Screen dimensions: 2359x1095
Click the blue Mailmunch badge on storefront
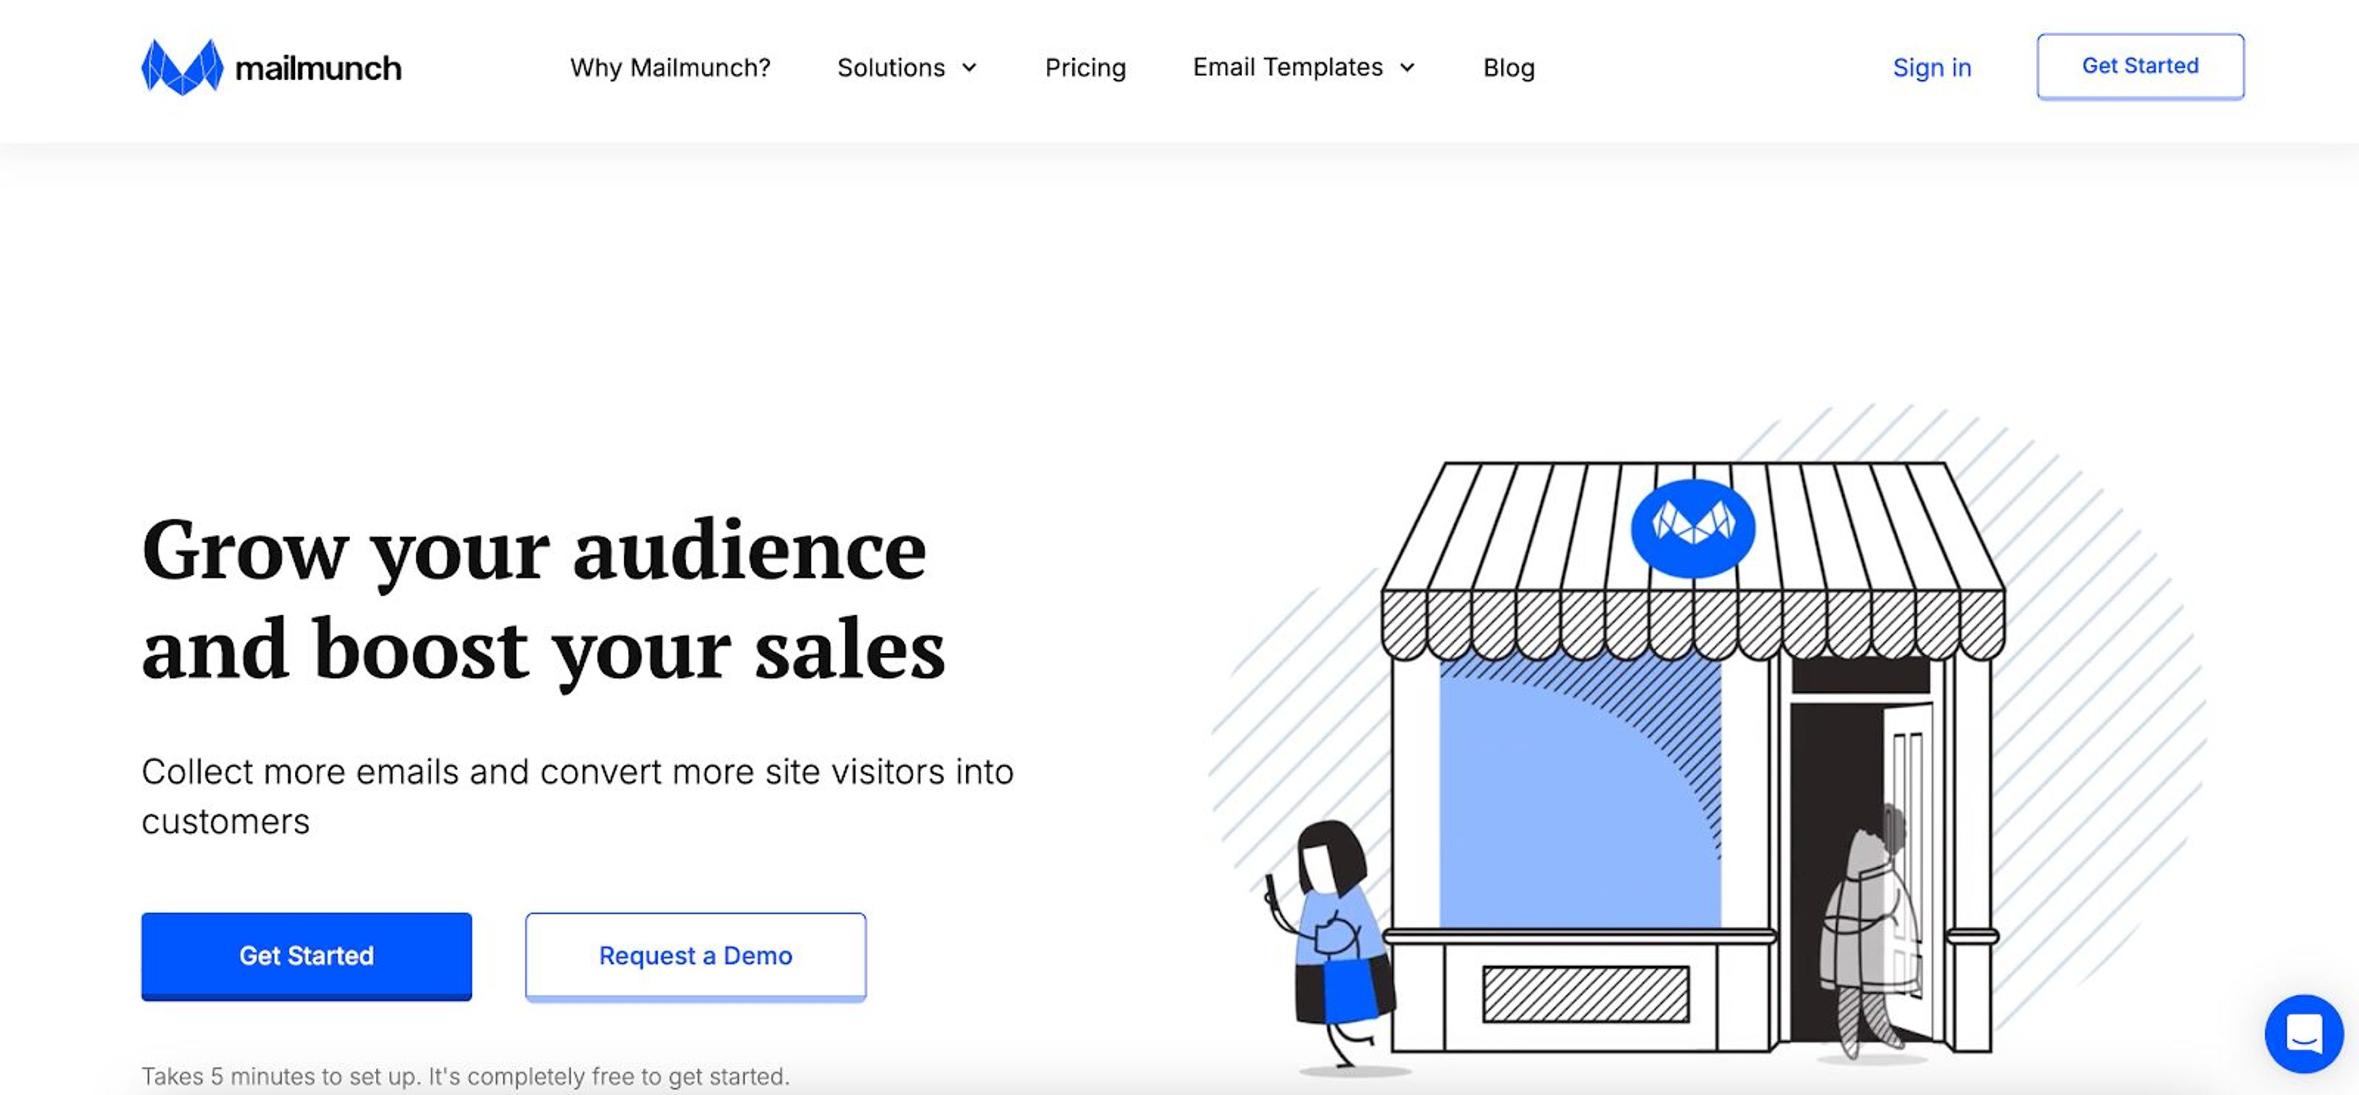pos(1692,528)
